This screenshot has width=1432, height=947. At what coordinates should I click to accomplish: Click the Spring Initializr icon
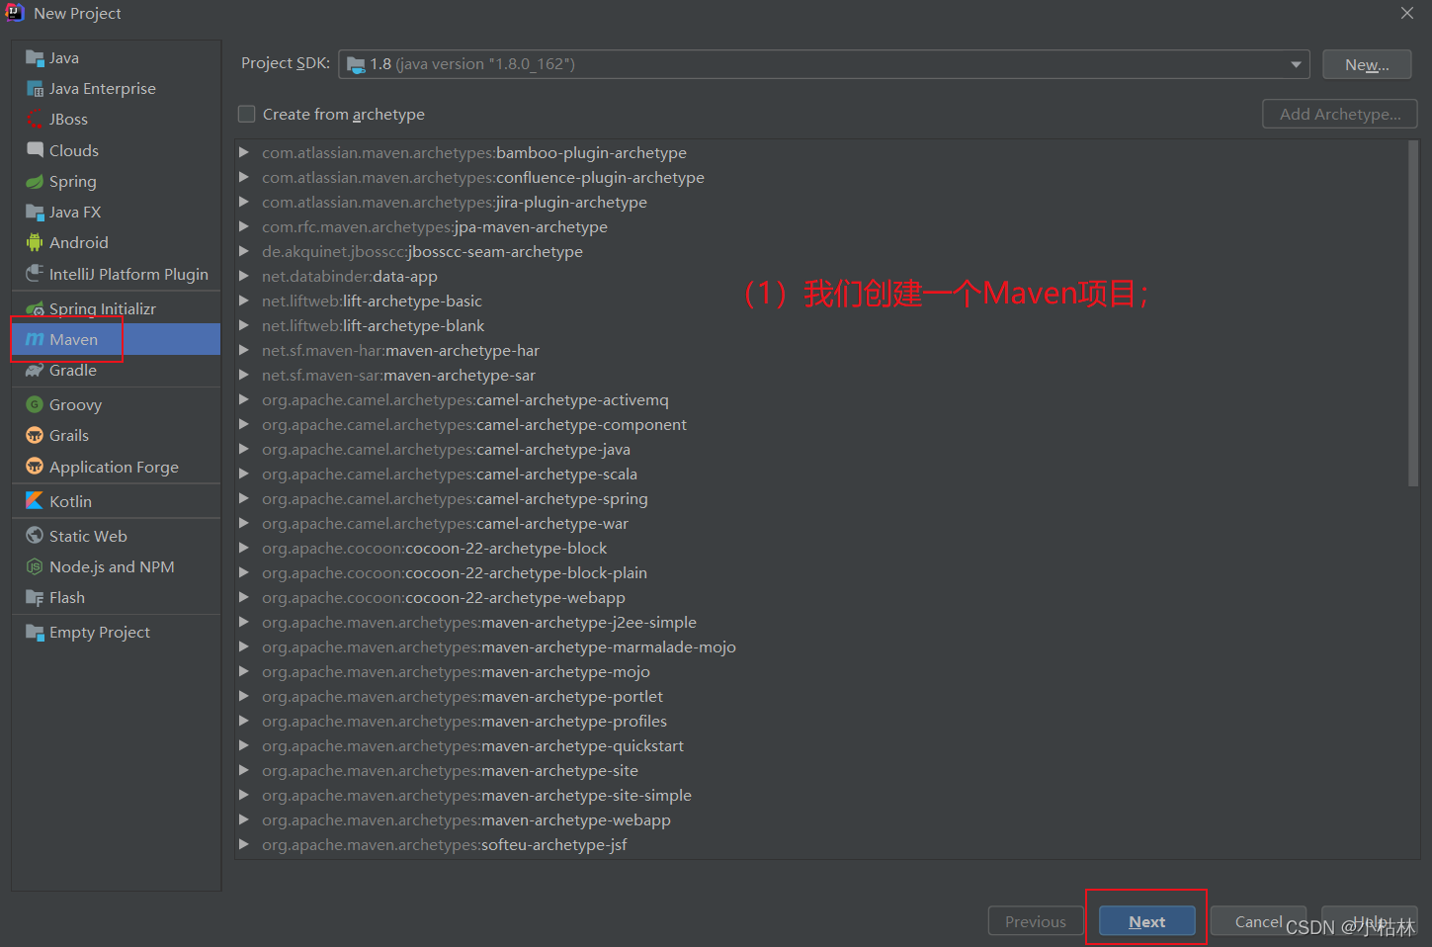[x=35, y=309]
